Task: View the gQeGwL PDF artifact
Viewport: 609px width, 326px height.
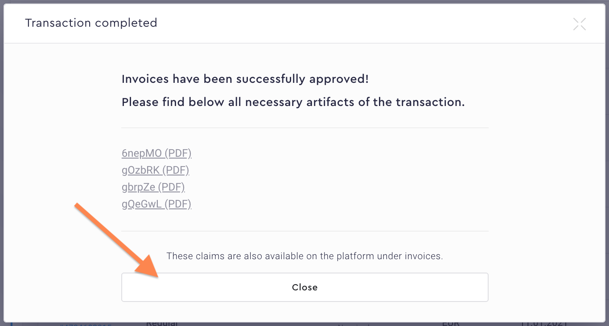Action: (156, 204)
